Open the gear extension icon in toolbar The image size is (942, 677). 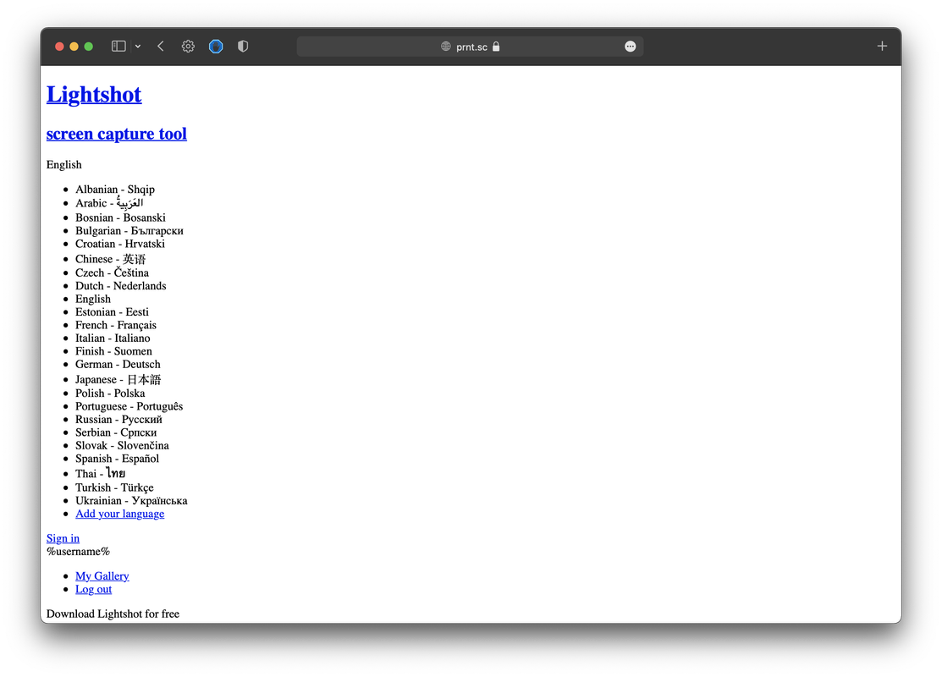coord(188,47)
